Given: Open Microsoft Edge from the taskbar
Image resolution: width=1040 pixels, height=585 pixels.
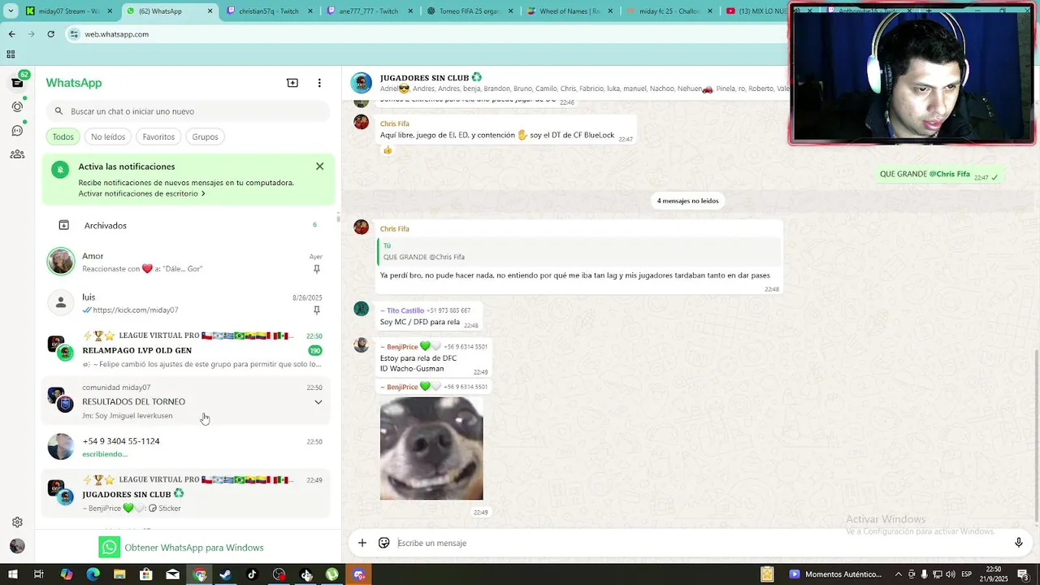Looking at the screenshot, I should tap(93, 574).
